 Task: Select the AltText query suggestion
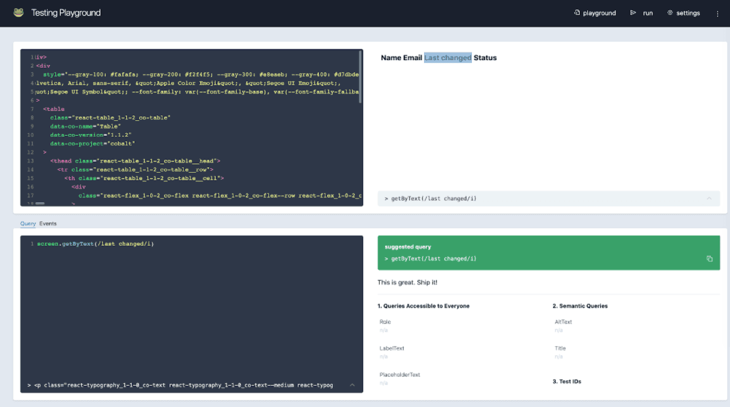(x=563, y=322)
